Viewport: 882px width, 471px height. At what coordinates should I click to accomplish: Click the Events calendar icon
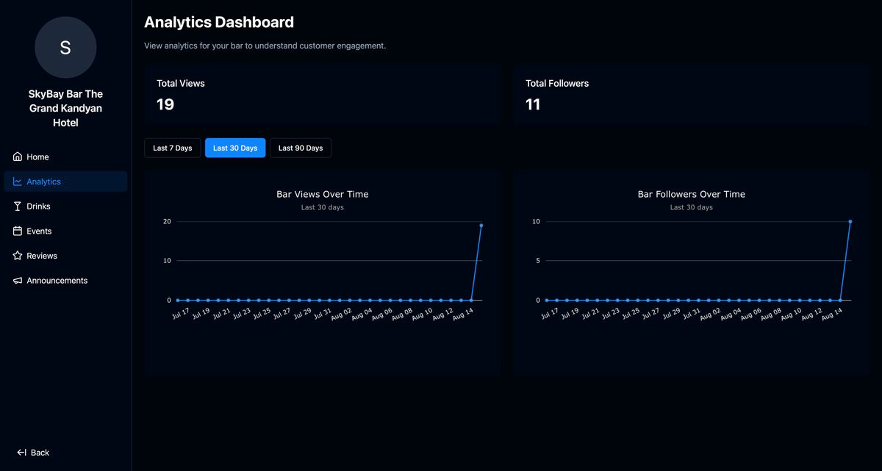[x=15, y=231]
